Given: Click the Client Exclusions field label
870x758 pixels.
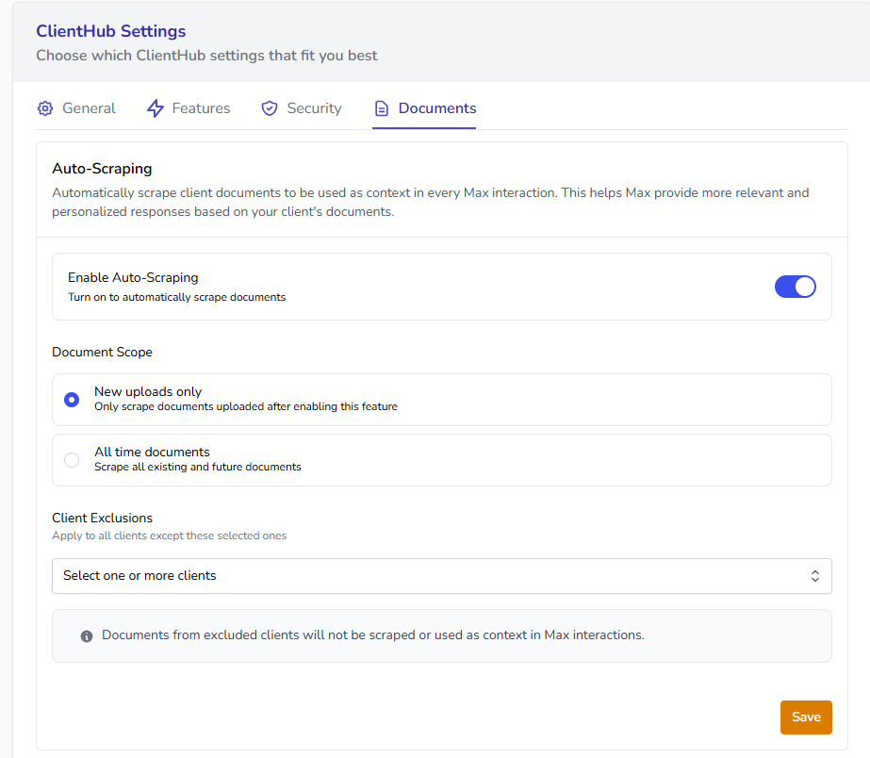Looking at the screenshot, I should (x=102, y=518).
